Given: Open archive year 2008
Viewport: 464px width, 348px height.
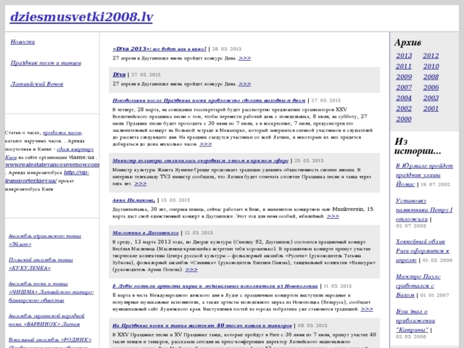Looking at the screenshot, I should (x=431, y=77).
